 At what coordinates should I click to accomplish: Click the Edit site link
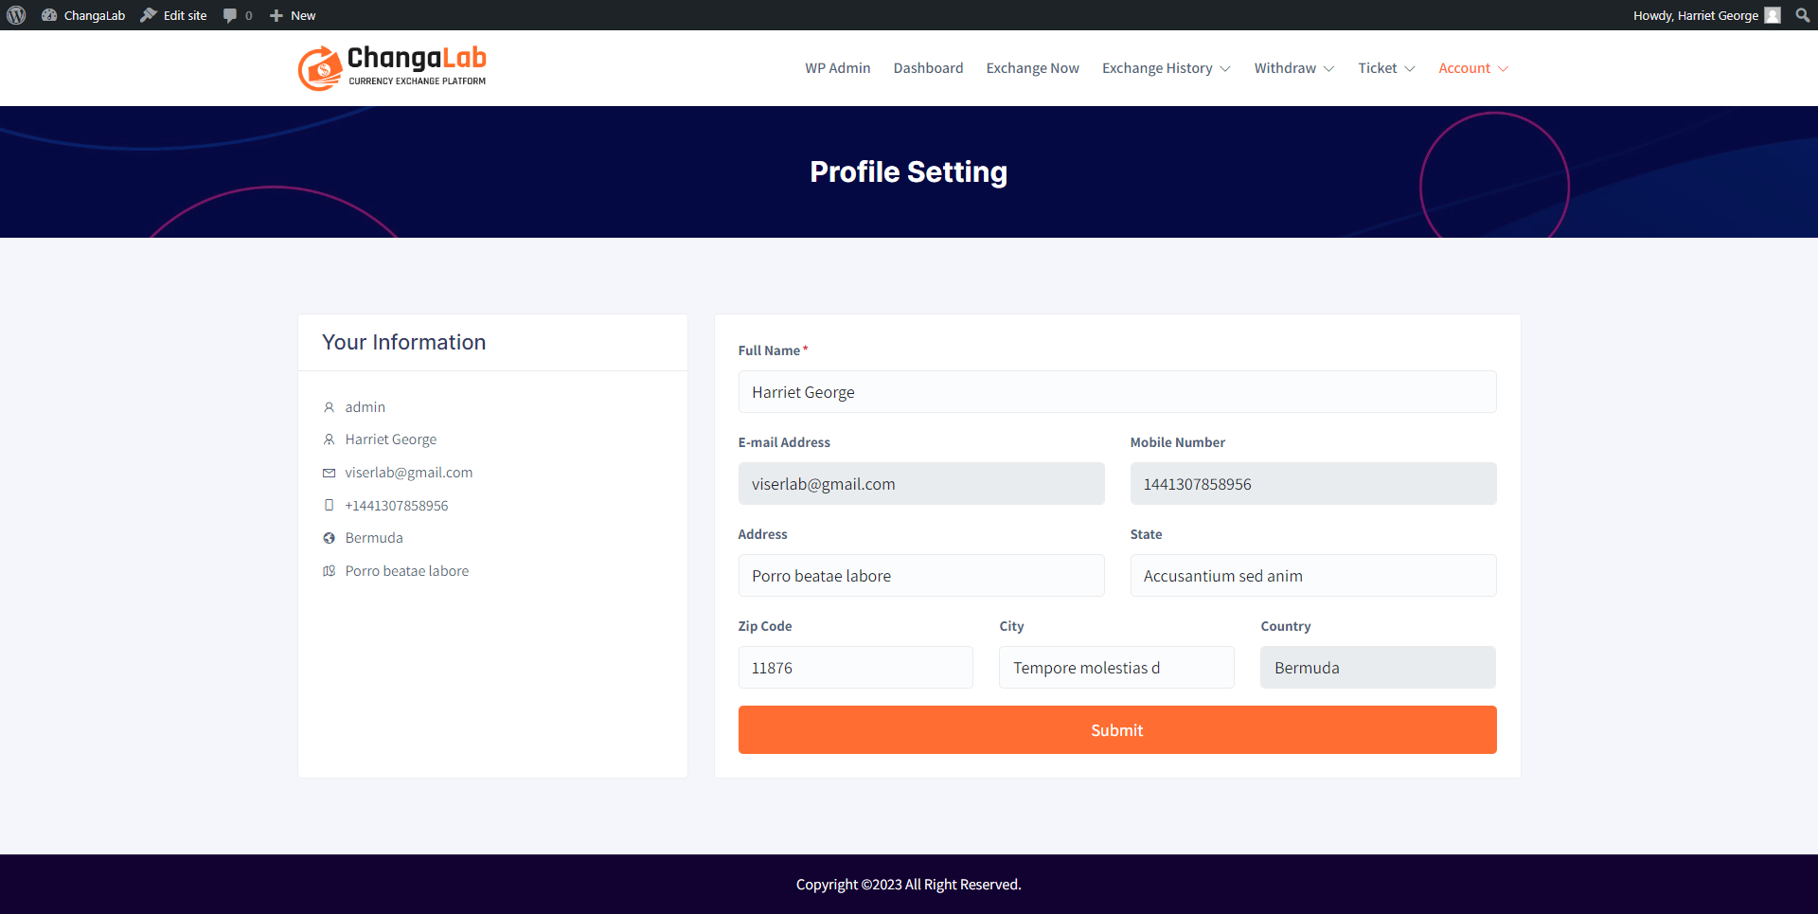(174, 15)
